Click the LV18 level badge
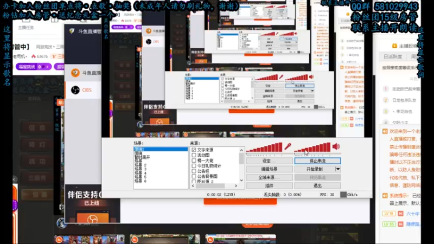Screen dimensions: 434x244 388,214
